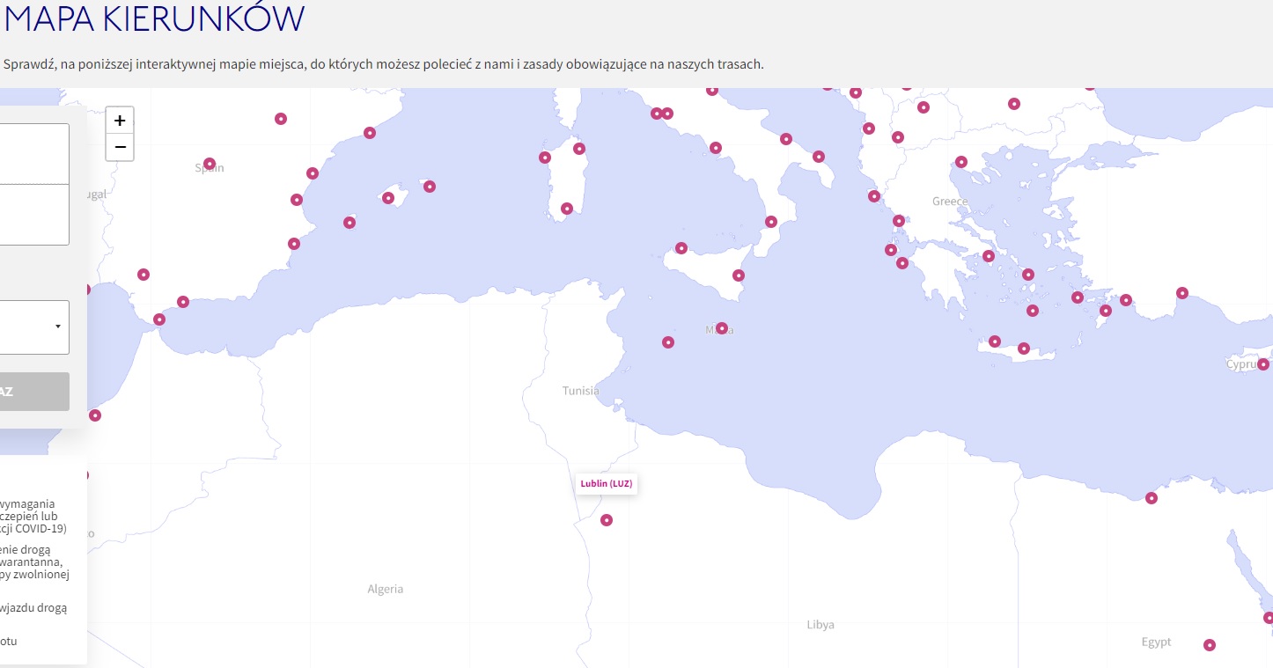Click the left marker of the Rome pair
The image size is (1273, 668).
tap(657, 114)
